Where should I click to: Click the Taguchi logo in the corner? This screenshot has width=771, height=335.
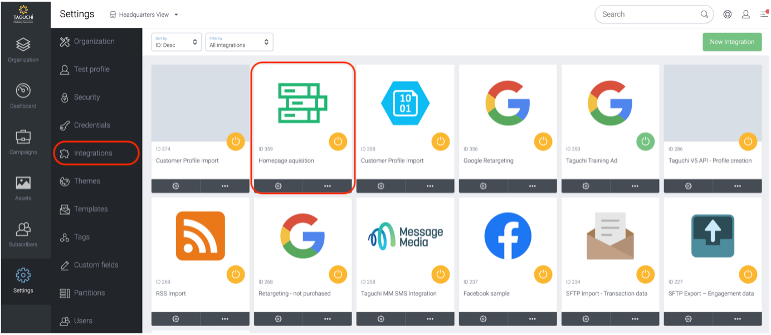click(23, 14)
